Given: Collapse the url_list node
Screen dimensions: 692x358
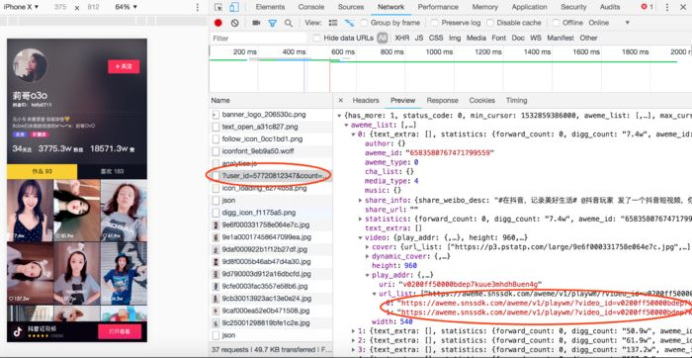Looking at the screenshot, I should coord(375,294).
